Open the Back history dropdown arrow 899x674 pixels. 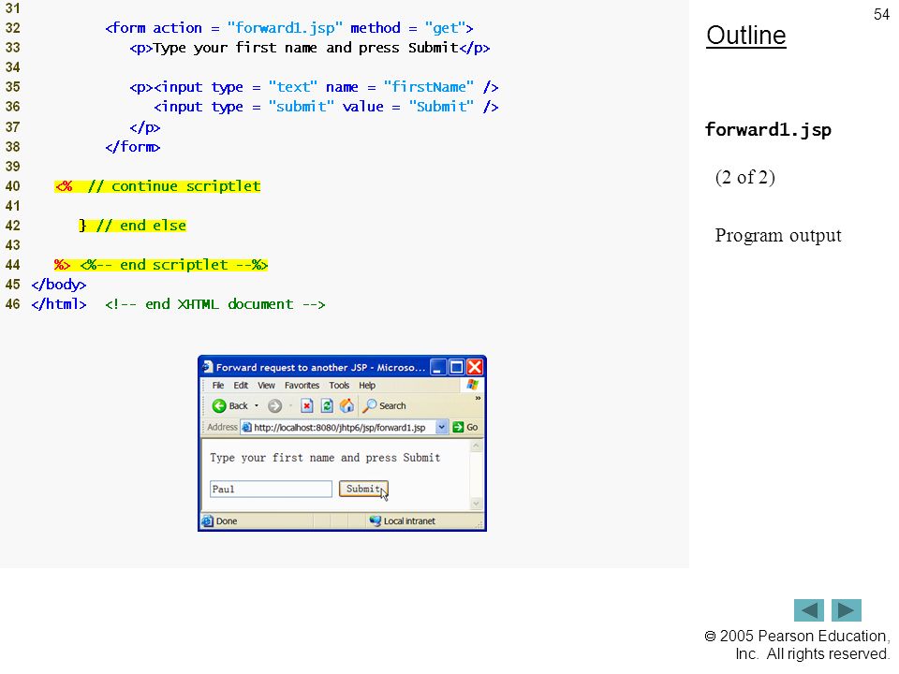[x=257, y=405]
